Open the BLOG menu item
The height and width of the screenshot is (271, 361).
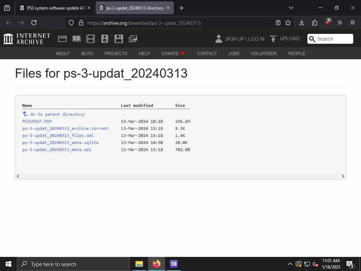pyautogui.click(x=87, y=54)
